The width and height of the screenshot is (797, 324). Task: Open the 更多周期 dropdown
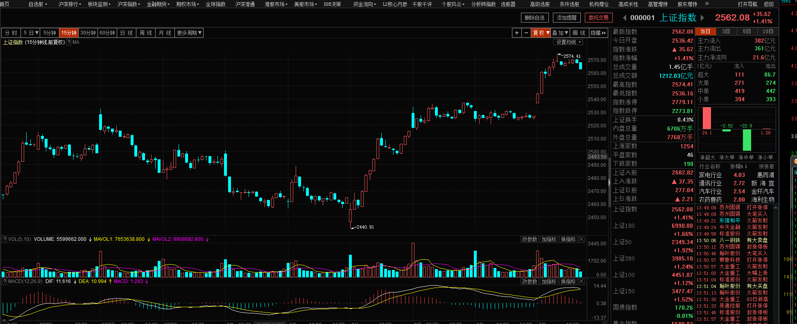(189, 33)
